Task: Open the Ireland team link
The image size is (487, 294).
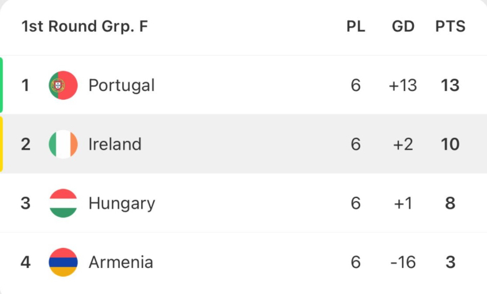Action: coord(115,145)
